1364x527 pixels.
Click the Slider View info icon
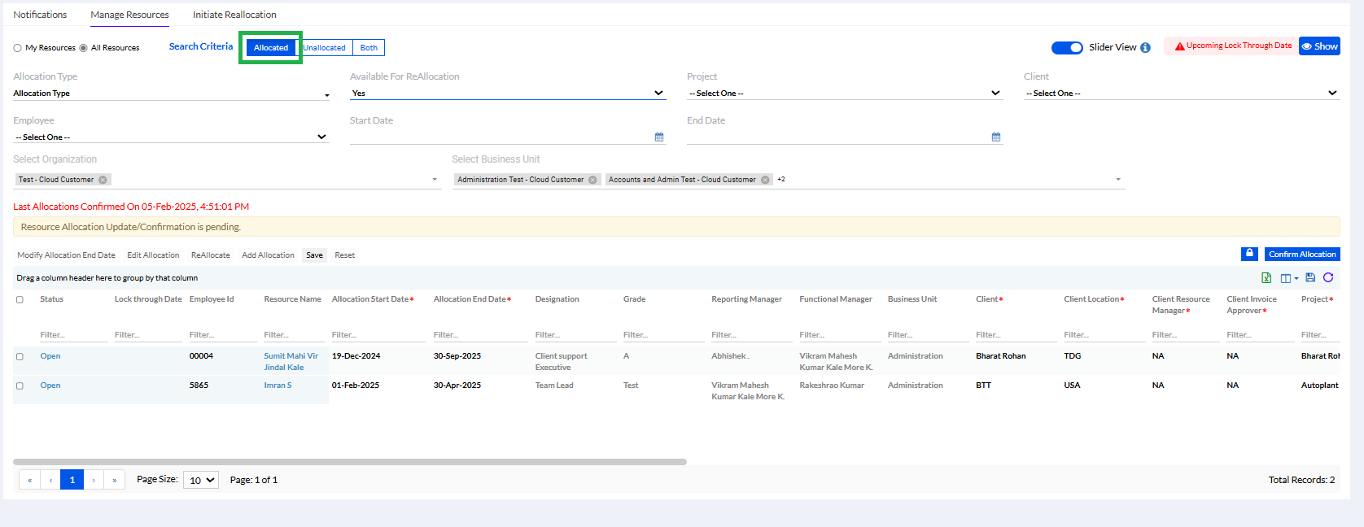[1145, 47]
